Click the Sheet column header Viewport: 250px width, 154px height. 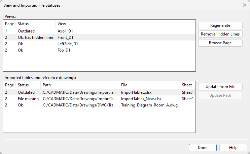coord(187,85)
